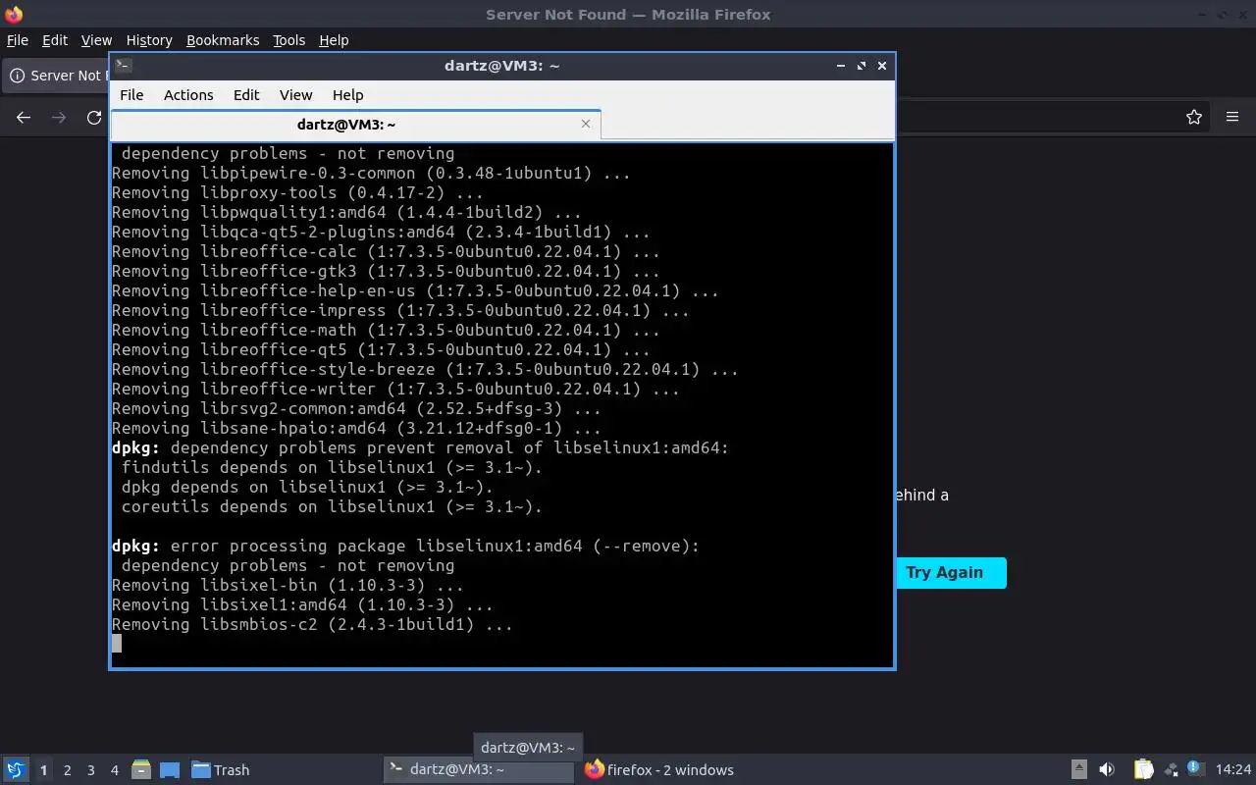Click the terminal icon in terminal title bar
This screenshot has width=1256, height=785.
click(123, 66)
